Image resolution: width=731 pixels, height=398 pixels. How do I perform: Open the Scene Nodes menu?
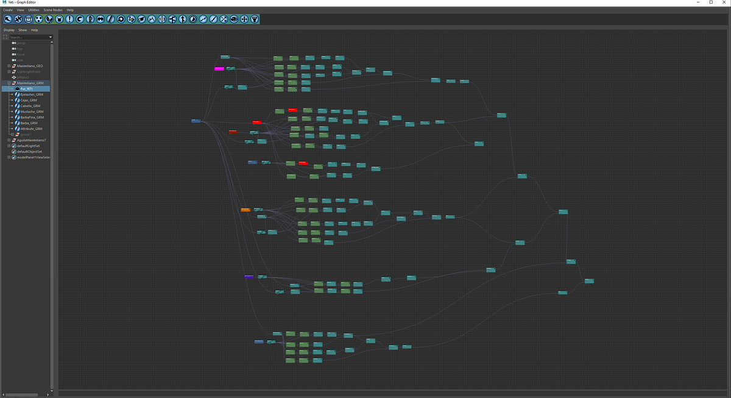click(x=52, y=10)
